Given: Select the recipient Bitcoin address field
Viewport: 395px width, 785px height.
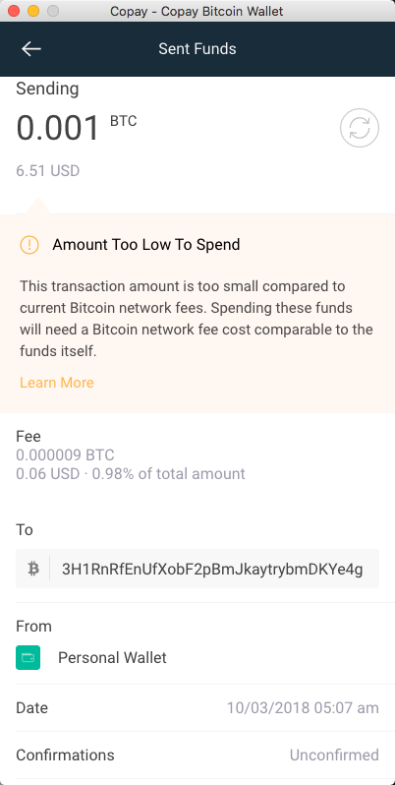Looking at the screenshot, I should coord(197,569).
